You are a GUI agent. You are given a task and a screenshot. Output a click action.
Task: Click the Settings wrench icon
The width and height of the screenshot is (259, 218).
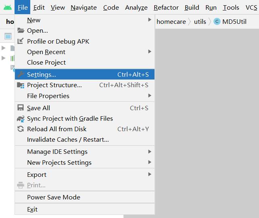click(21, 74)
